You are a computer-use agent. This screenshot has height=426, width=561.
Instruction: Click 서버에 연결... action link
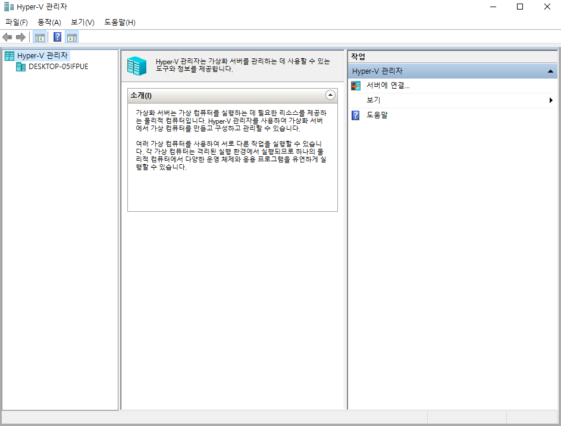388,86
